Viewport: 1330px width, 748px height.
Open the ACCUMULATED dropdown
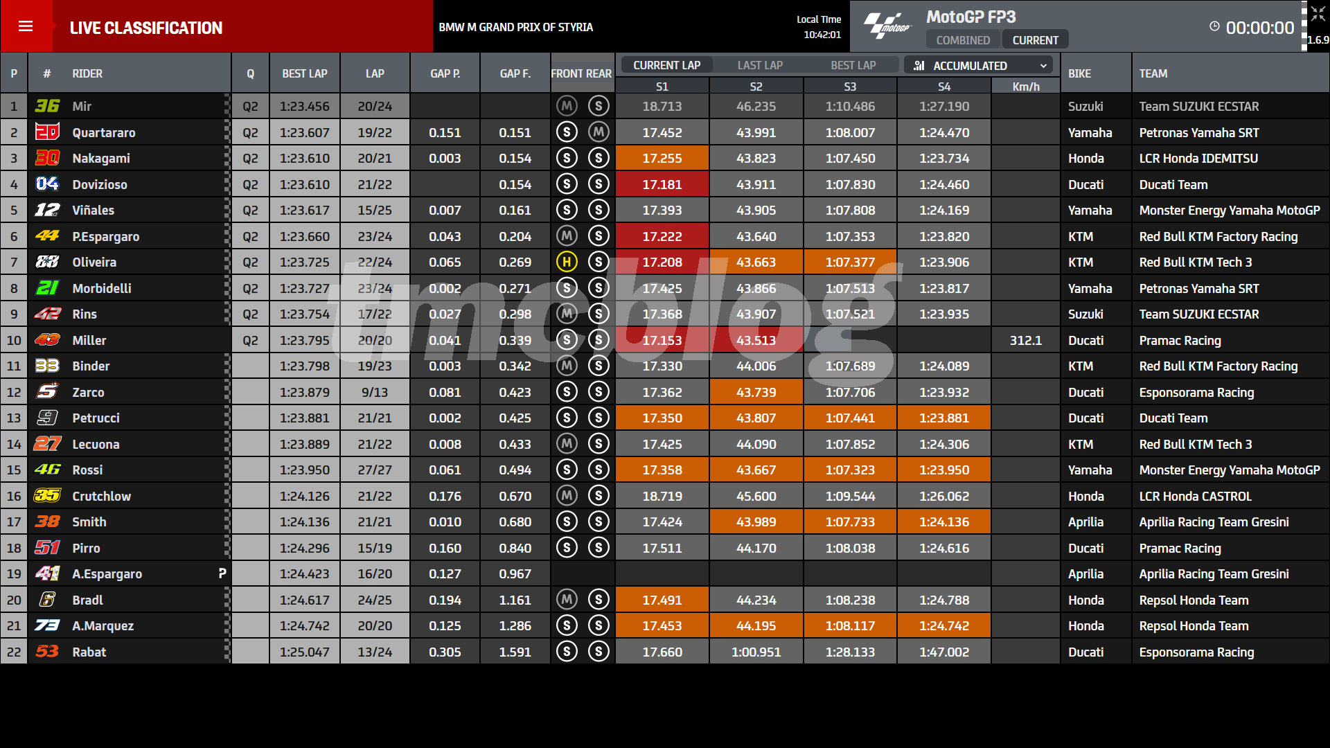(978, 66)
